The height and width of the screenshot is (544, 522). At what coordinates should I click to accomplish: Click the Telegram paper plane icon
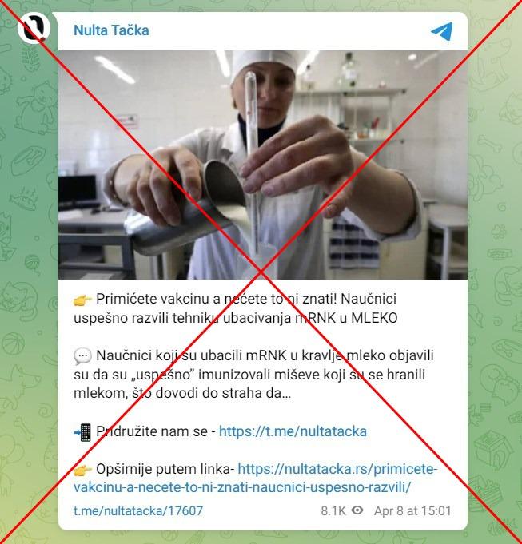[x=442, y=31]
